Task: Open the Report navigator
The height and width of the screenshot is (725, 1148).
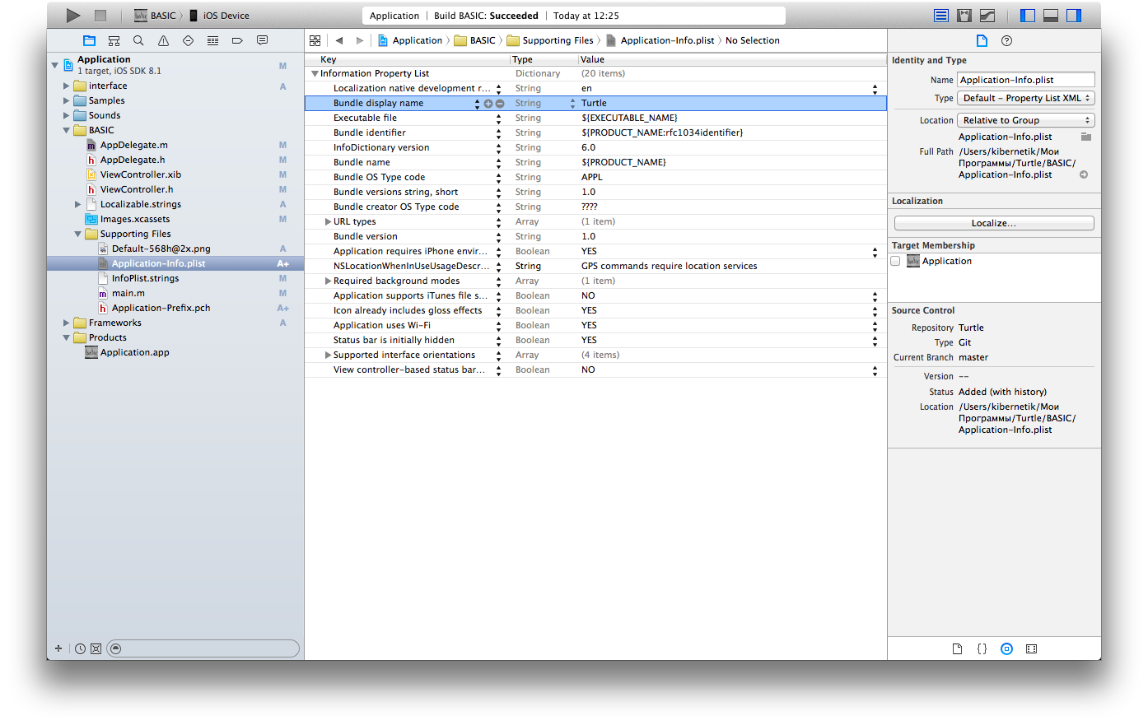Action: (262, 40)
